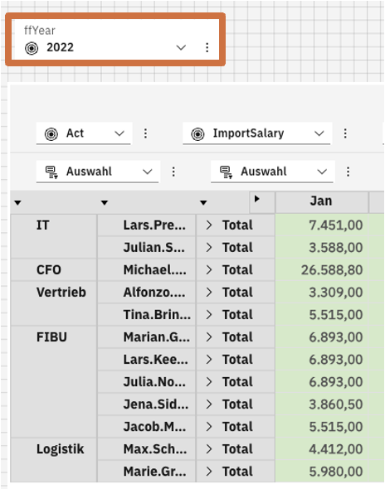The image size is (385, 489).
Task: Select the Jan column header
Action: click(x=321, y=201)
